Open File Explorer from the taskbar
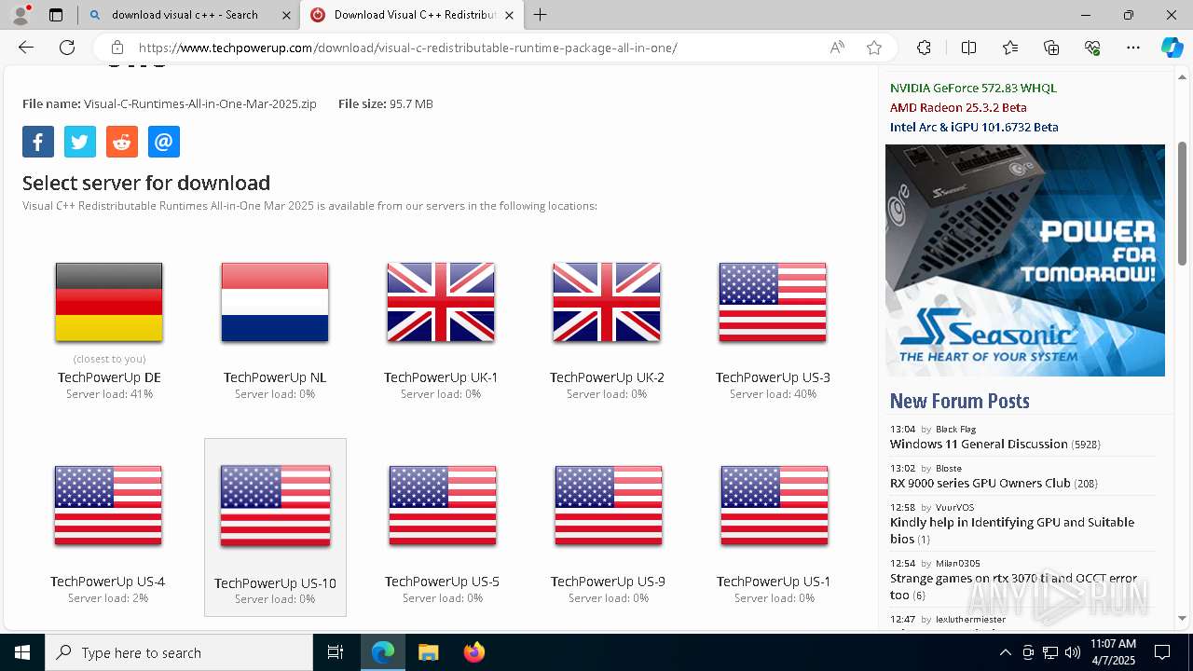This screenshot has width=1193, height=671. 428,652
